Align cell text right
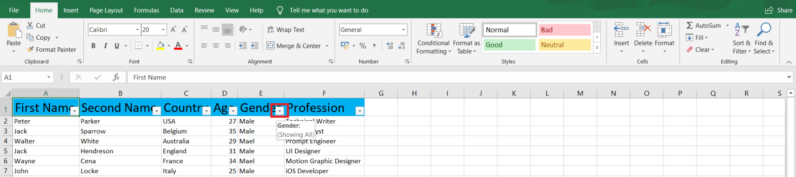796x177 pixels. point(227,46)
